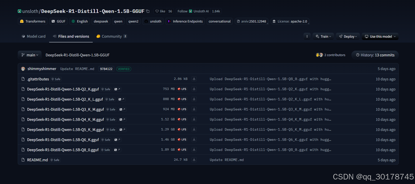View the 2 contributors
Viewport: 415px width, 184px height.
point(331,55)
